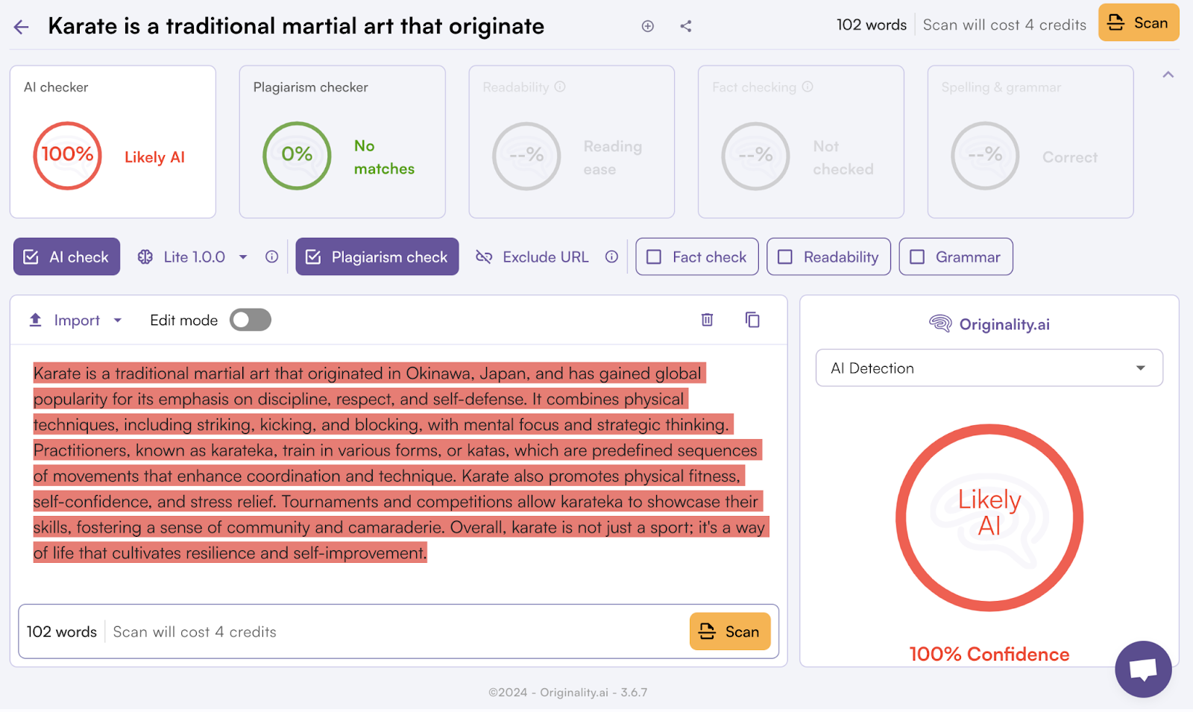Select the AI checker result card
This screenshot has width=1193, height=712.
[x=113, y=142]
